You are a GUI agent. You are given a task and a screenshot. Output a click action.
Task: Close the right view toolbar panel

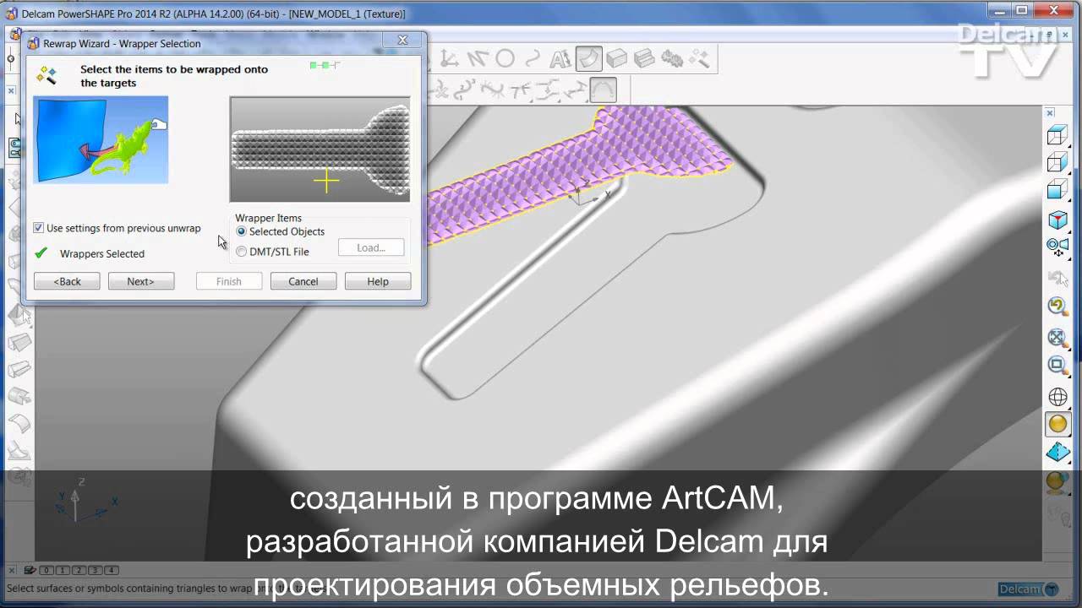coord(1051,112)
